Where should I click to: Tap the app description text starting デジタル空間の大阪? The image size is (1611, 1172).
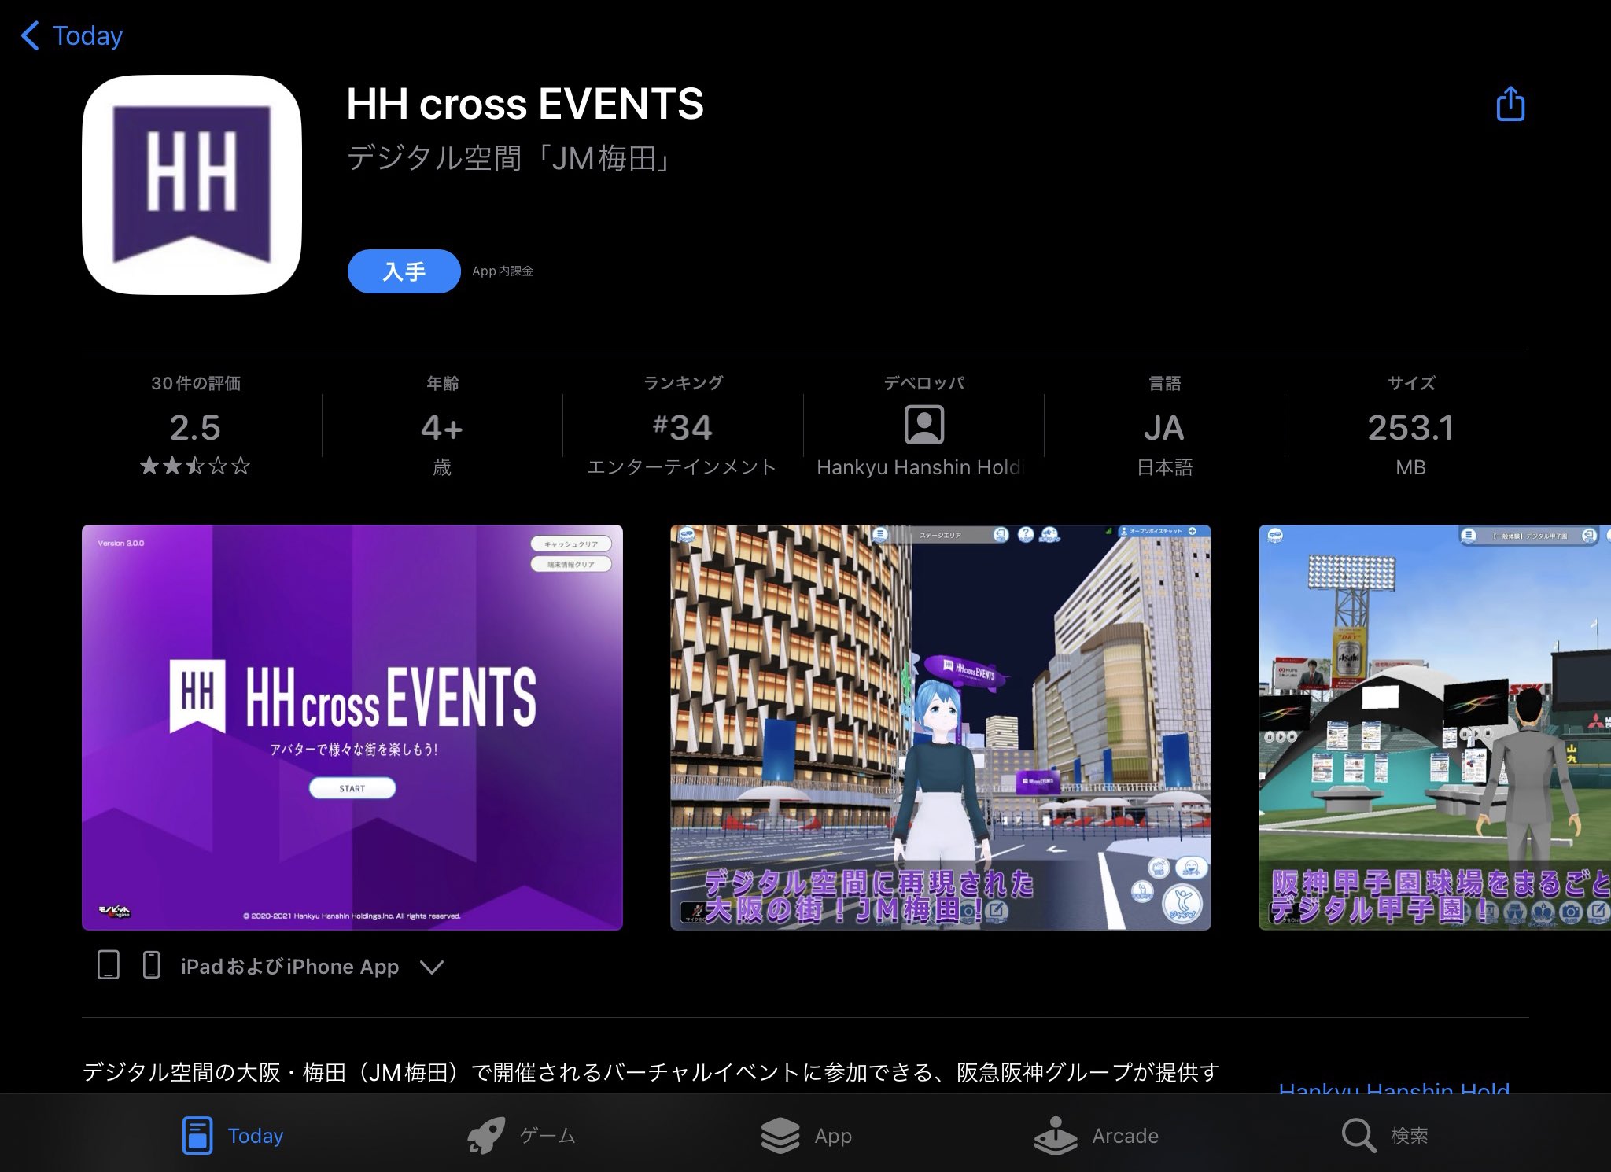pos(651,1072)
